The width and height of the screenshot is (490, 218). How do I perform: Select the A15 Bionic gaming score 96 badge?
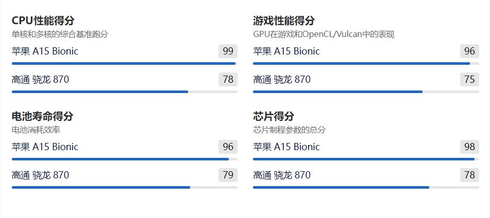[469, 51]
